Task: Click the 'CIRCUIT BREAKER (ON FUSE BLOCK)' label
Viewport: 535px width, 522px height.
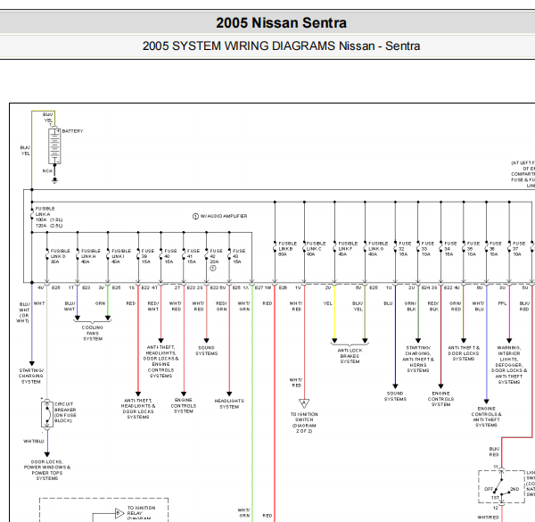Action: click(x=65, y=412)
